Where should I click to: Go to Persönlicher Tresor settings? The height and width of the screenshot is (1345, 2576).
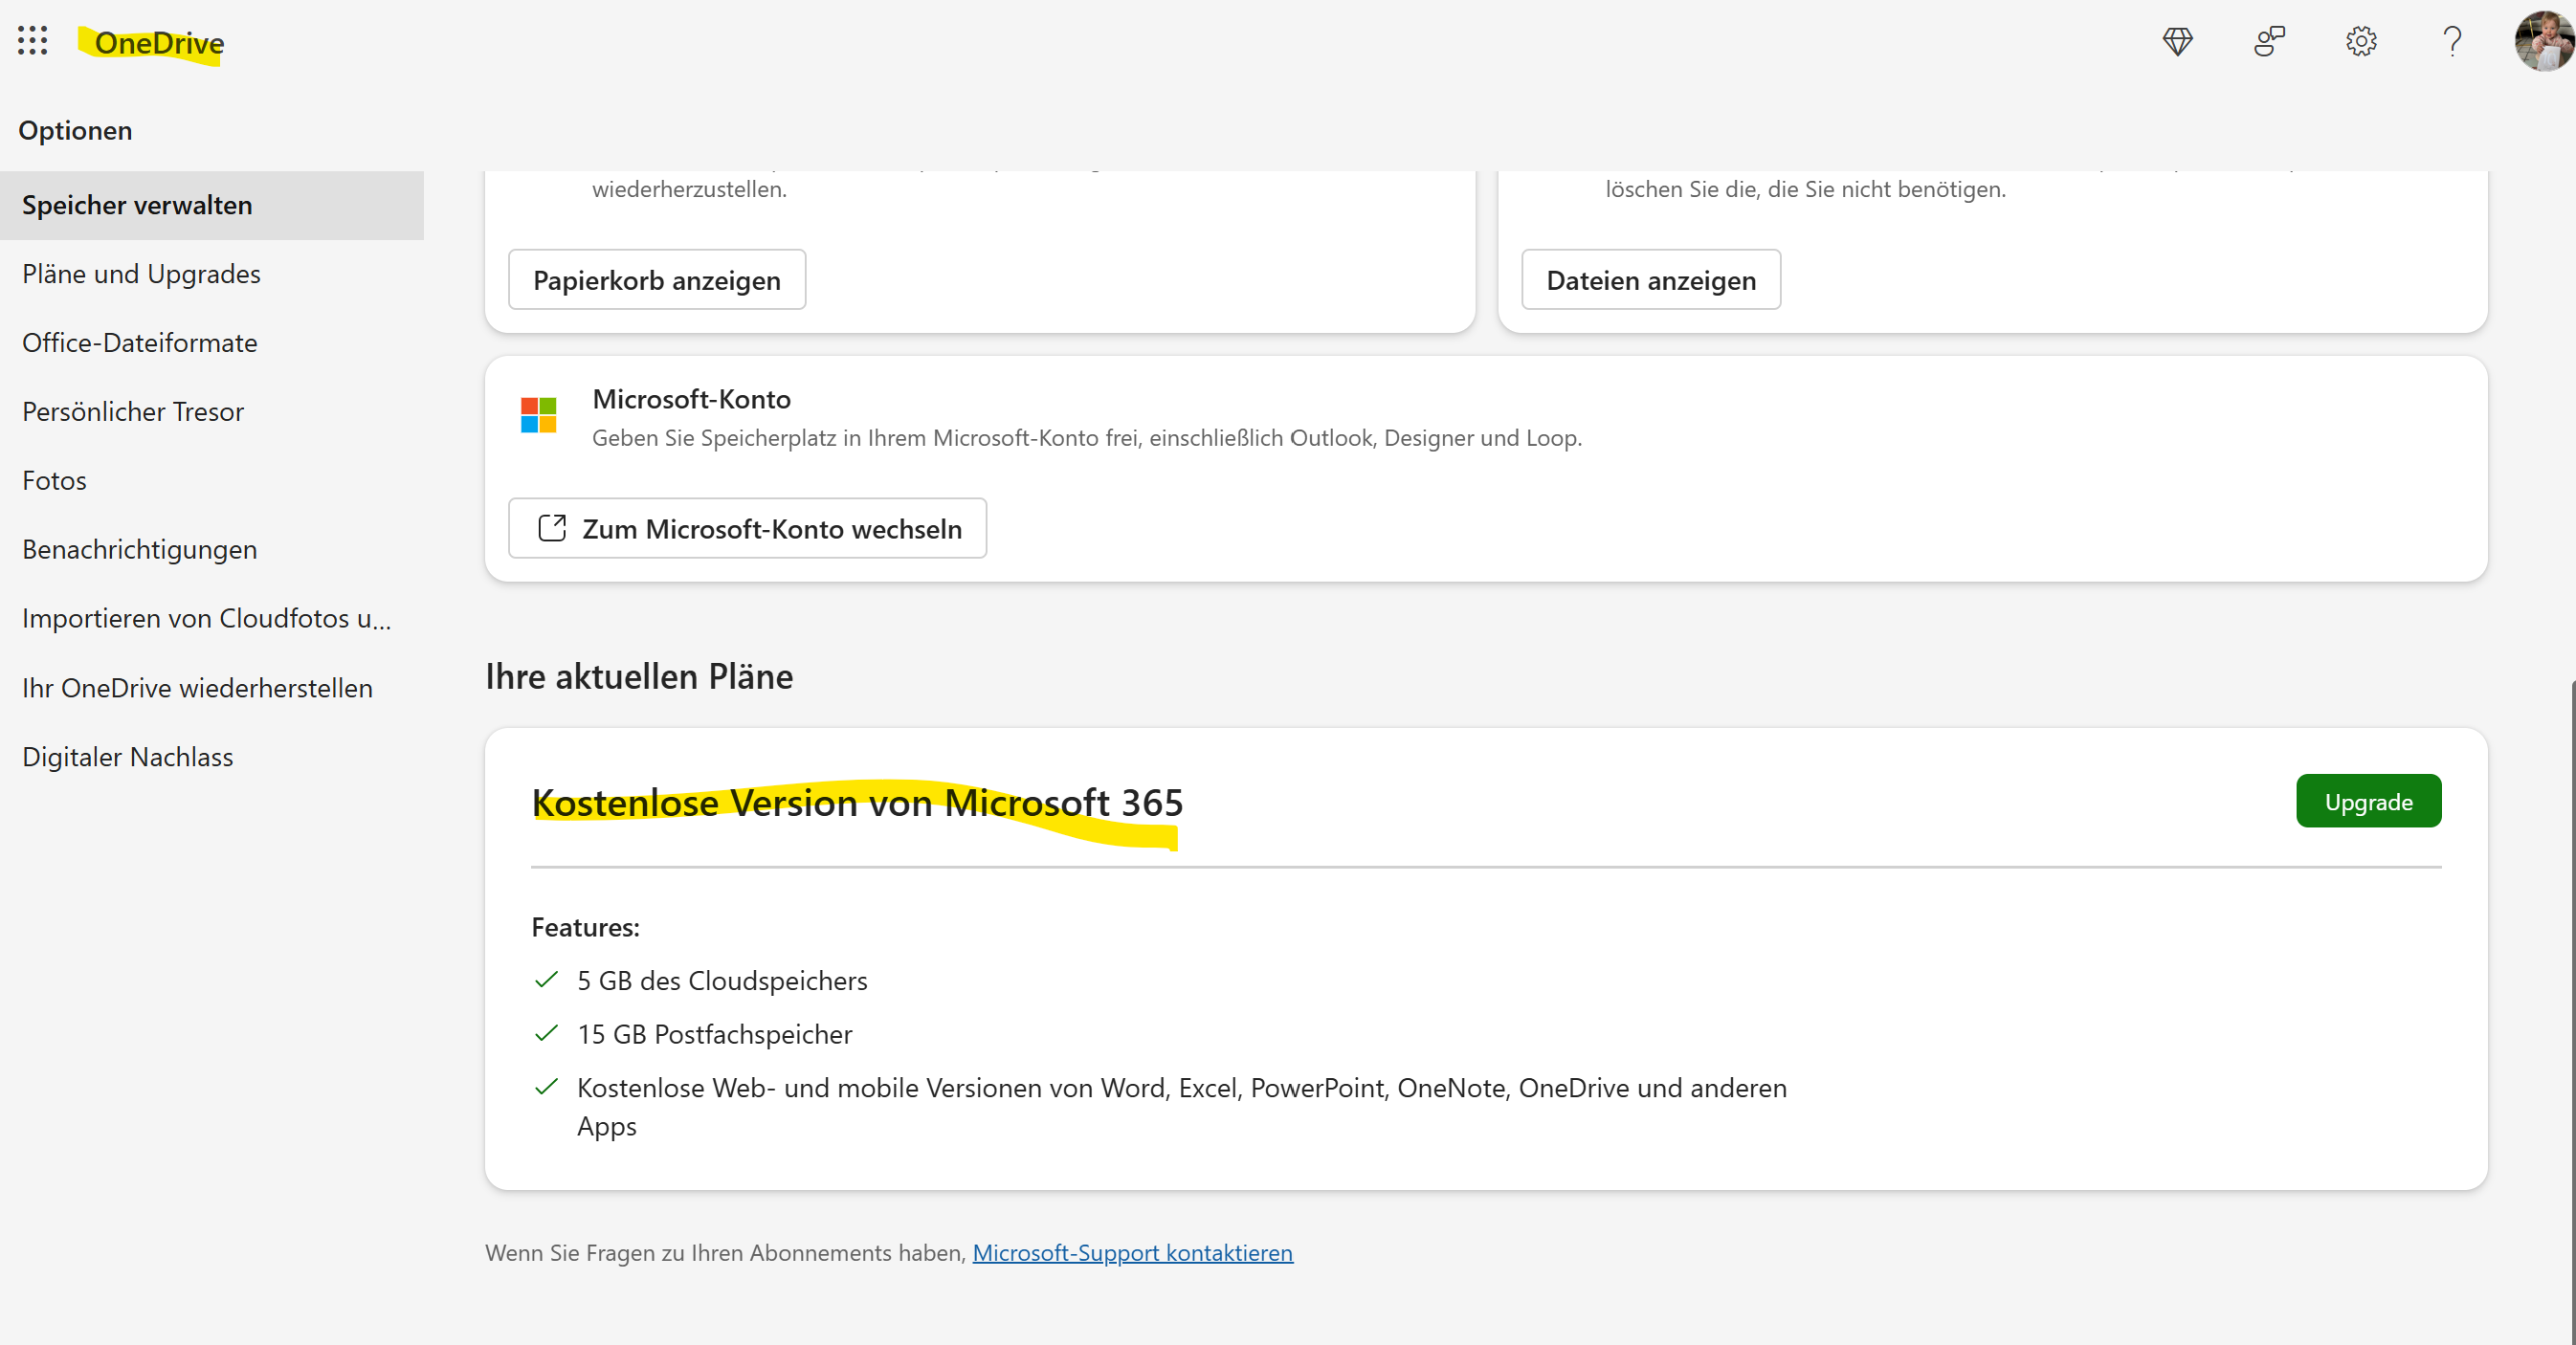tap(212, 412)
